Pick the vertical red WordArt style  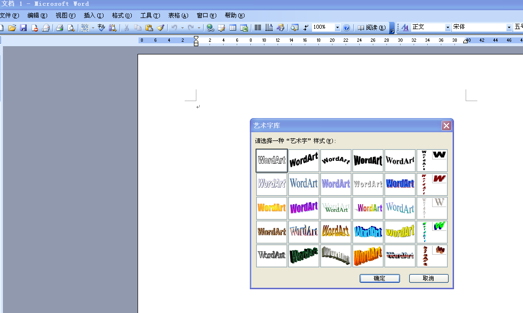coord(432,184)
